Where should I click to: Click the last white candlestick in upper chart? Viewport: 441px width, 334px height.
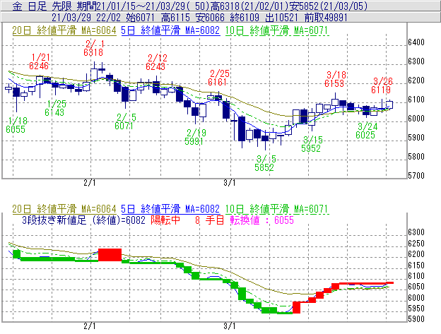[389, 105]
